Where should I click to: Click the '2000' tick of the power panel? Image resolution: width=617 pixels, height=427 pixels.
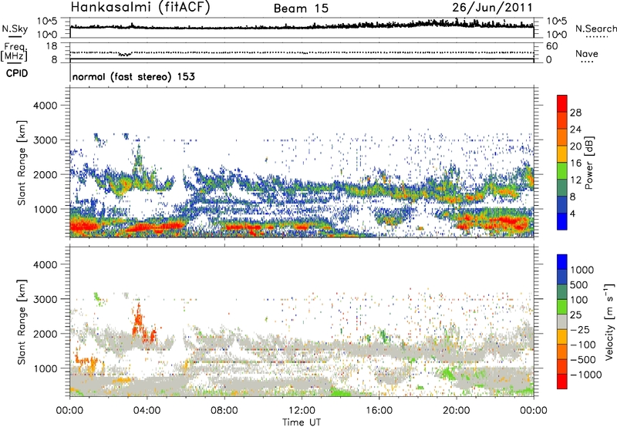coord(45,175)
